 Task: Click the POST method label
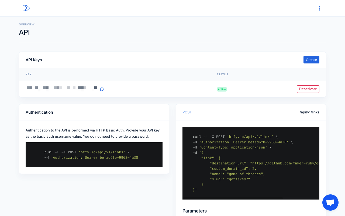(x=187, y=112)
